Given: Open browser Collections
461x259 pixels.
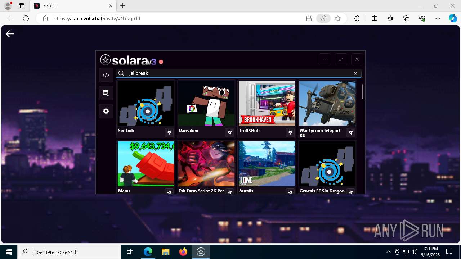Looking at the screenshot, I should click(x=406, y=18).
